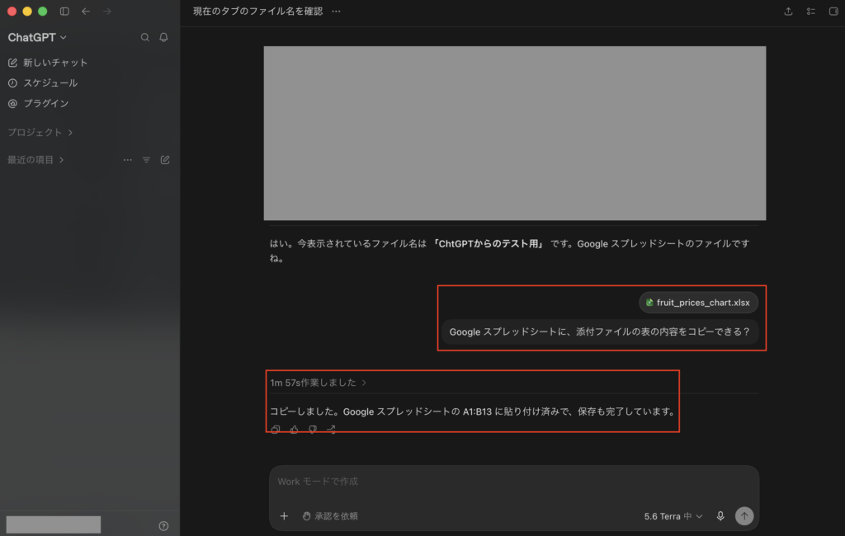Give the response a thumbs up
Viewport: 845px width, 536px height.
click(x=295, y=430)
